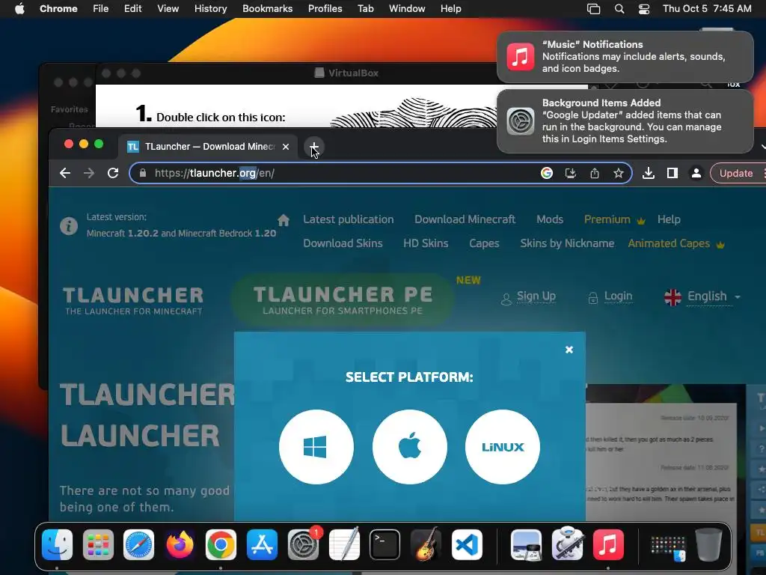
Task: Bookmark this page with the star icon
Action: pos(619,173)
